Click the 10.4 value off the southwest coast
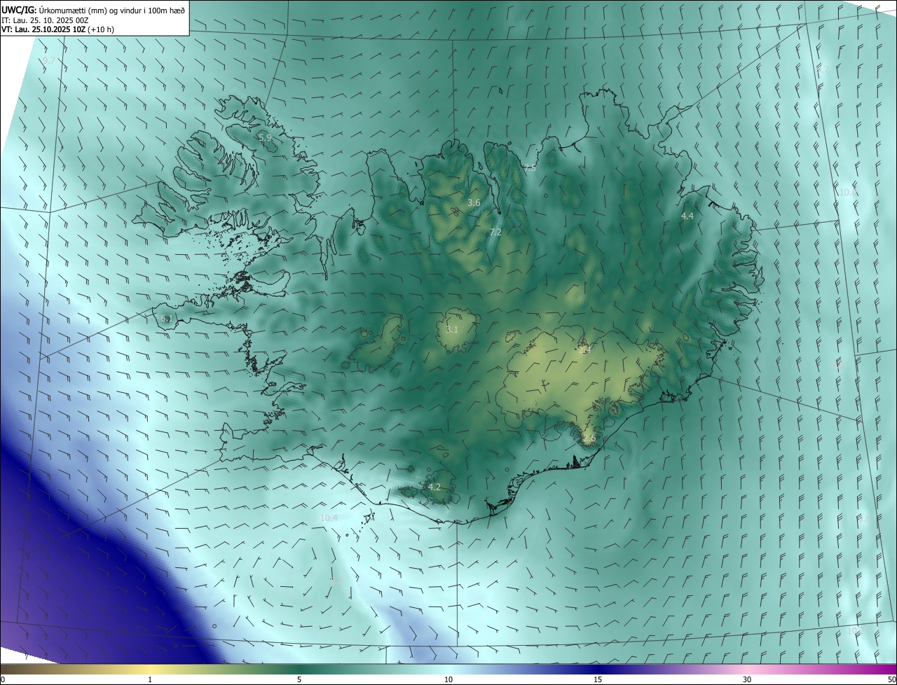Viewport: 897px width, 685px height. 329,518
